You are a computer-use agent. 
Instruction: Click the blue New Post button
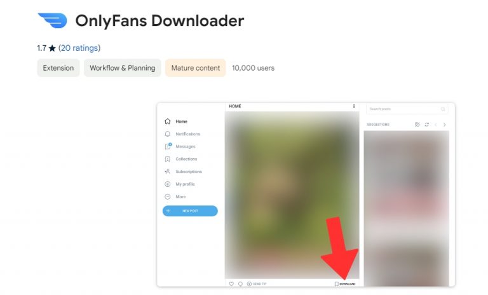pyautogui.click(x=190, y=211)
